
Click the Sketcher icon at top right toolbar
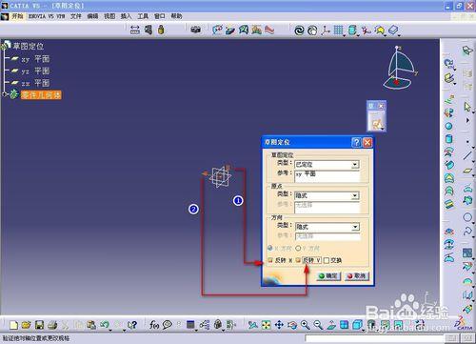tap(467, 51)
